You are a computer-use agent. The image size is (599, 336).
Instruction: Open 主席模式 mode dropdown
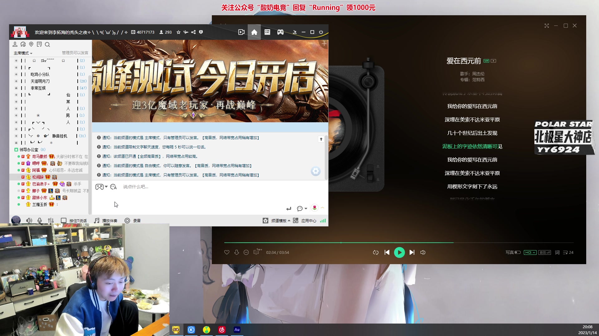tap(23, 53)
